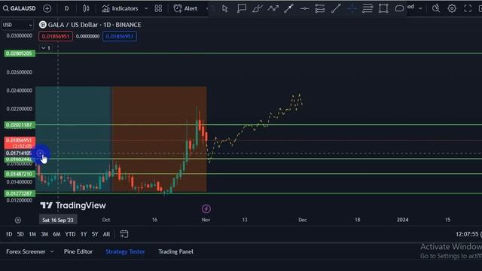The width and height of the screenshot is (482, 271).
Task: Click the 12:07:55 clock timezone
Action: click(468, 234)
